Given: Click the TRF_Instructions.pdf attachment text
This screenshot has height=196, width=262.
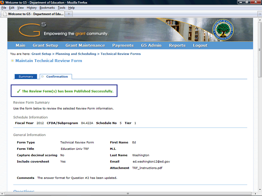Looking at the screenshot, I should pos(147,168).
